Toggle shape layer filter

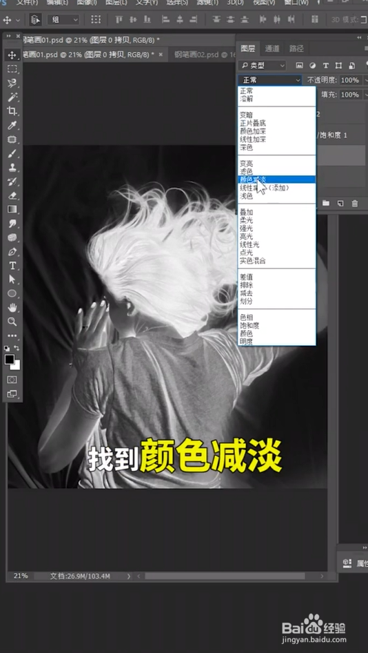point(338,66)
